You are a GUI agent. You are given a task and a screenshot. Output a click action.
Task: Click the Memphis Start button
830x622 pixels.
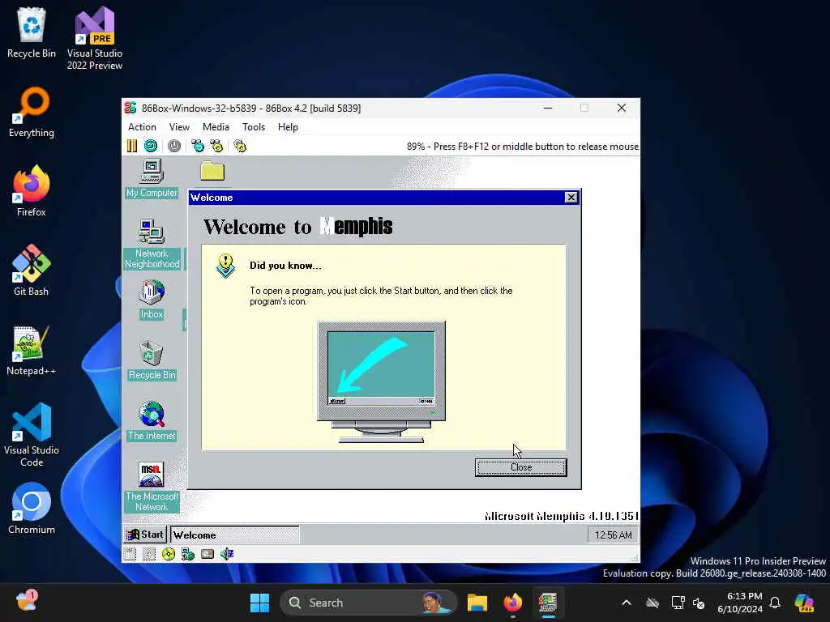145,535
